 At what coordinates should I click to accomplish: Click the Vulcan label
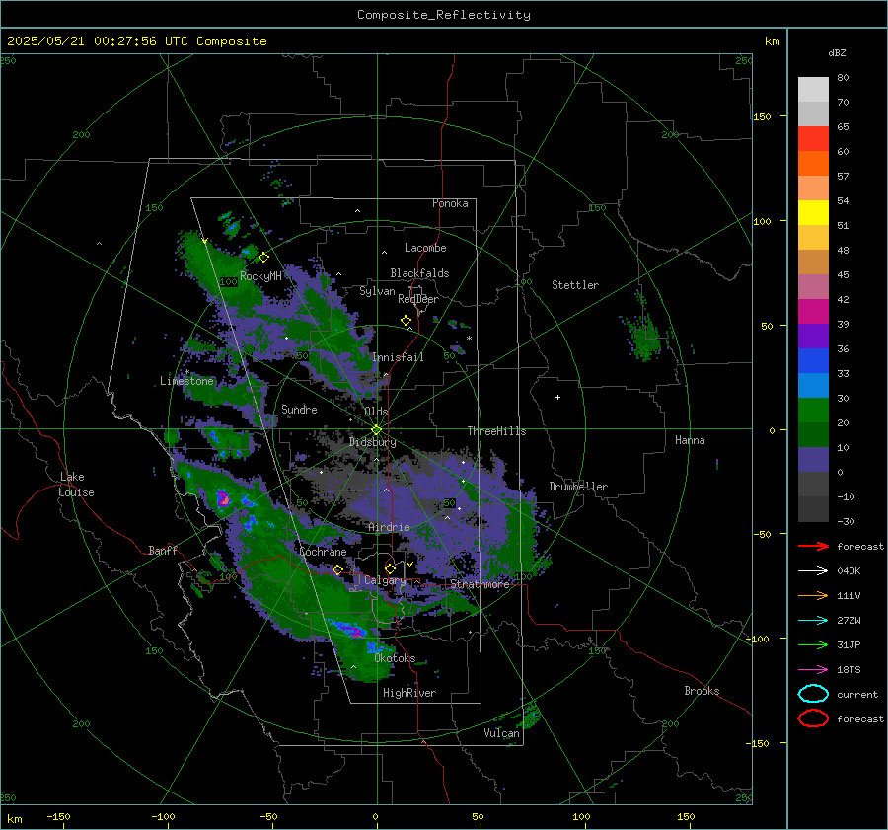[x=502, y=733]
